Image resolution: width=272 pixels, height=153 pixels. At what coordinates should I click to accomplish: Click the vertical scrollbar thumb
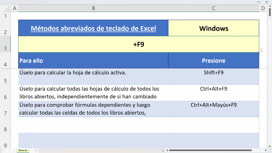click(270, 12)
